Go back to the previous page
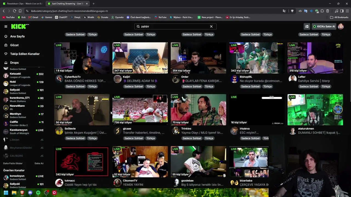The height and width of the screenshot is (197, 351). (x=4, y=11)
